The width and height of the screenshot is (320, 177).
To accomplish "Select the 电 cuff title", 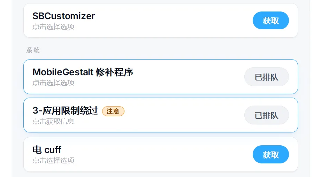I will (47, 150).
